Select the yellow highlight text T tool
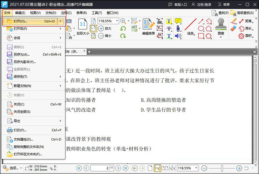The width and height of the screenshot is (259, 174). (169, 21)
